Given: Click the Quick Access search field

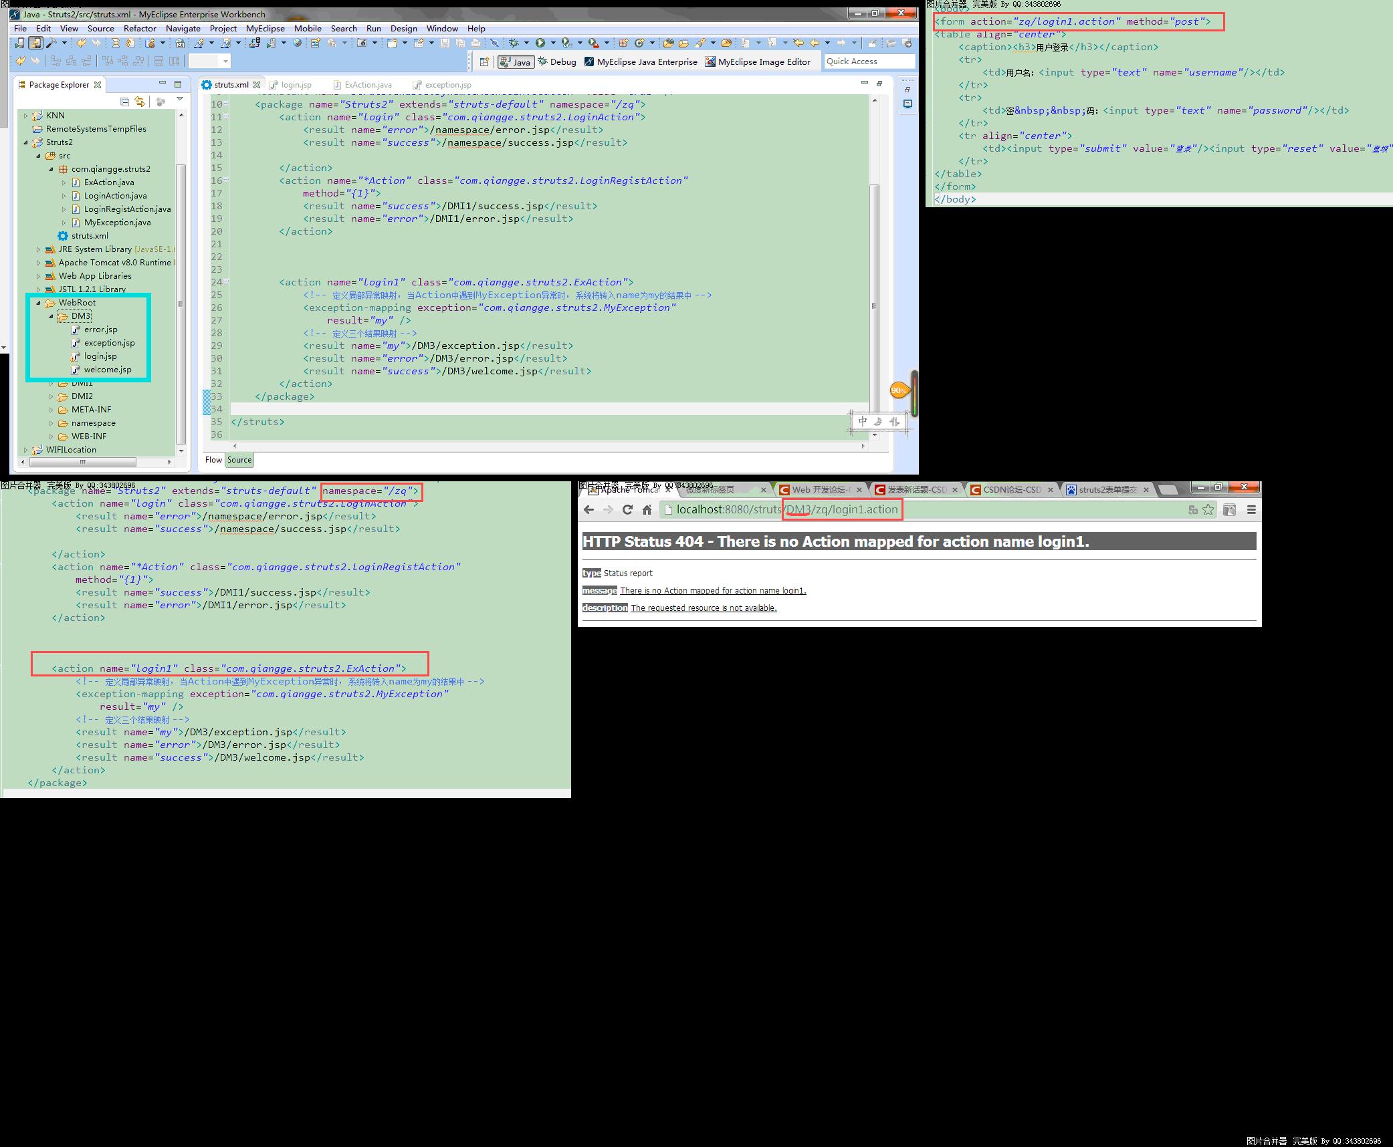Looking at the screenshot, I should click(869, 61).
